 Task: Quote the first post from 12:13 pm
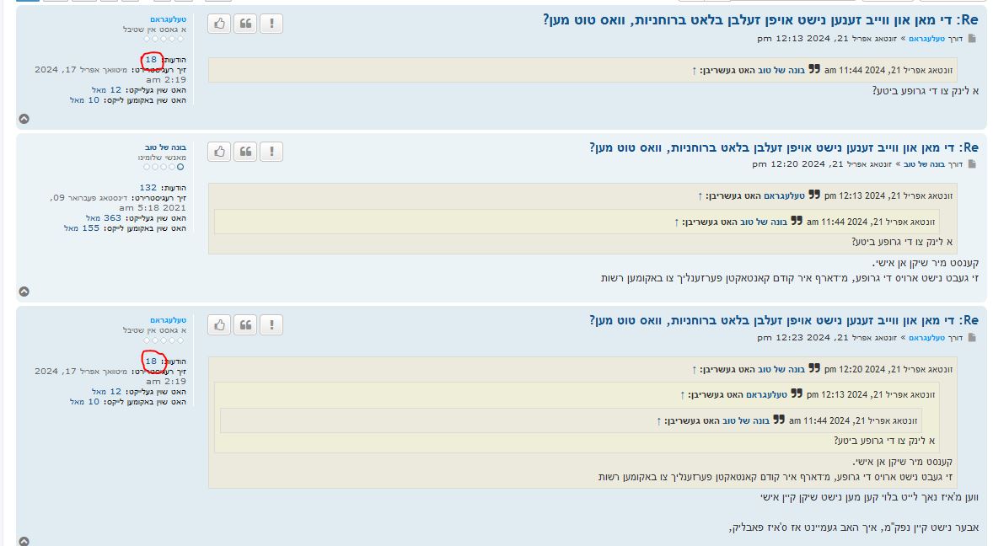[x=245, y=24]
